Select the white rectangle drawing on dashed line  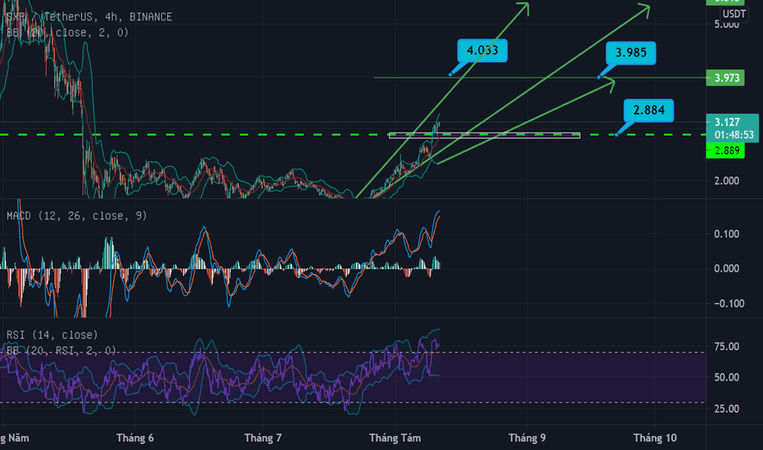(x=485, y=135)
